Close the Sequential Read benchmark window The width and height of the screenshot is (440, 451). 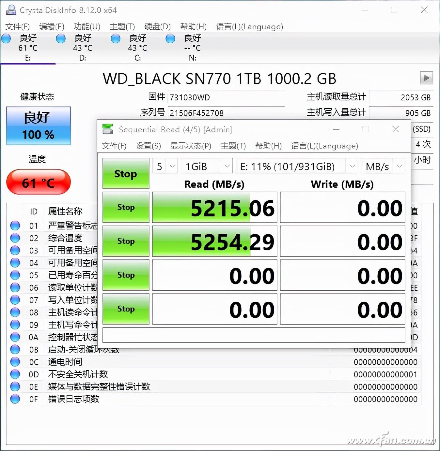(x=396, y=129)
